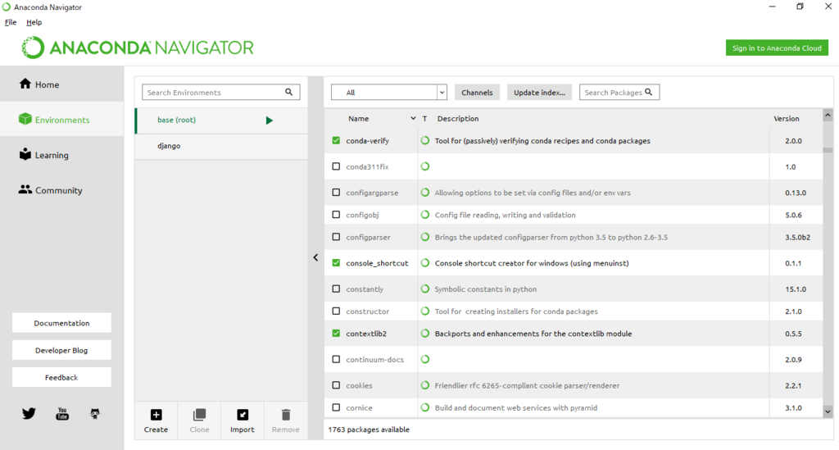Click the conda-verify package type circle
Viewport: 839px width, 450px height.
tap(425, 141)
